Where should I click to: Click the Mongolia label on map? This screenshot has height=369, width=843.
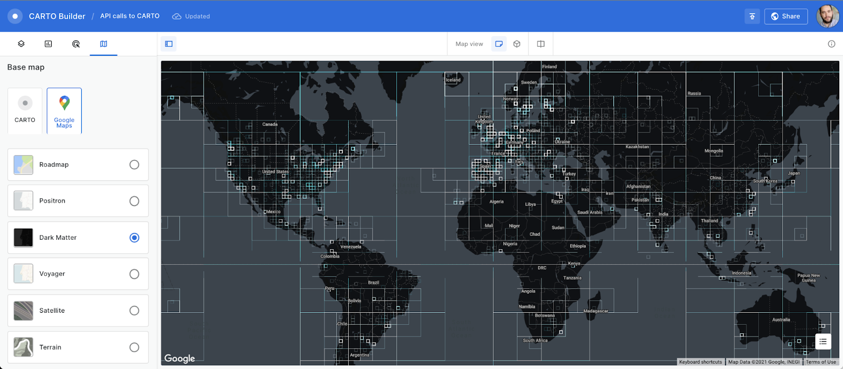(x=714, y=151)
